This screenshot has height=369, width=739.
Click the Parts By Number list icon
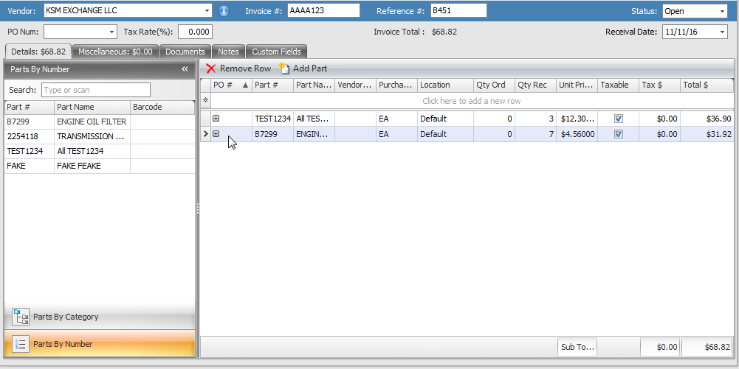(x=20, y=344)
